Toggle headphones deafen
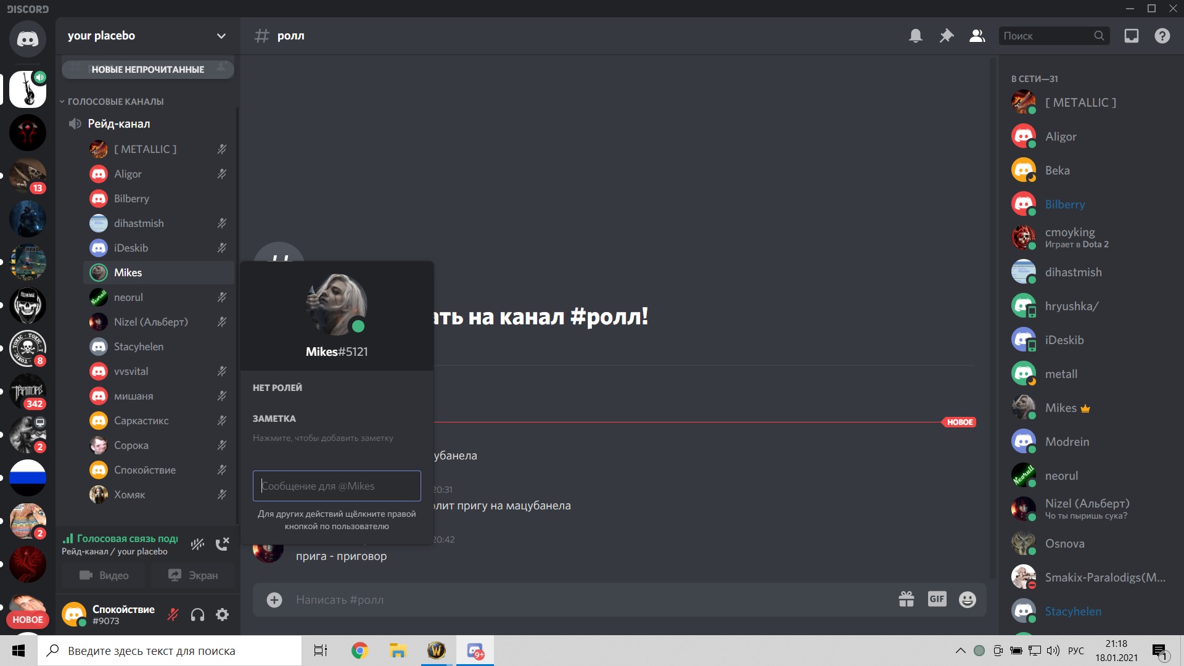This screenshot has height=666, width=1184. coord(197,614)
